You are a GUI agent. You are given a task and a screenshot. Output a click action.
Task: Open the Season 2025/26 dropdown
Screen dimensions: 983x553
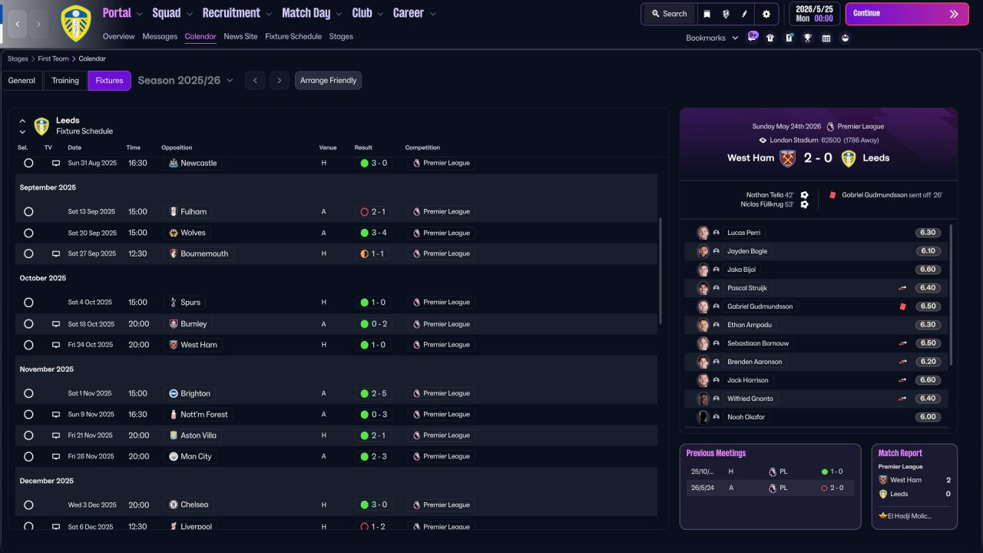[x=186, y=81]
